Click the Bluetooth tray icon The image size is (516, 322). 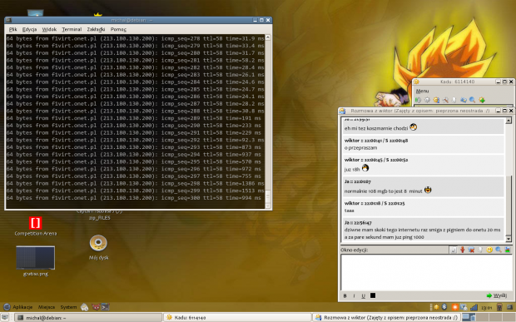tap(444, 307)
